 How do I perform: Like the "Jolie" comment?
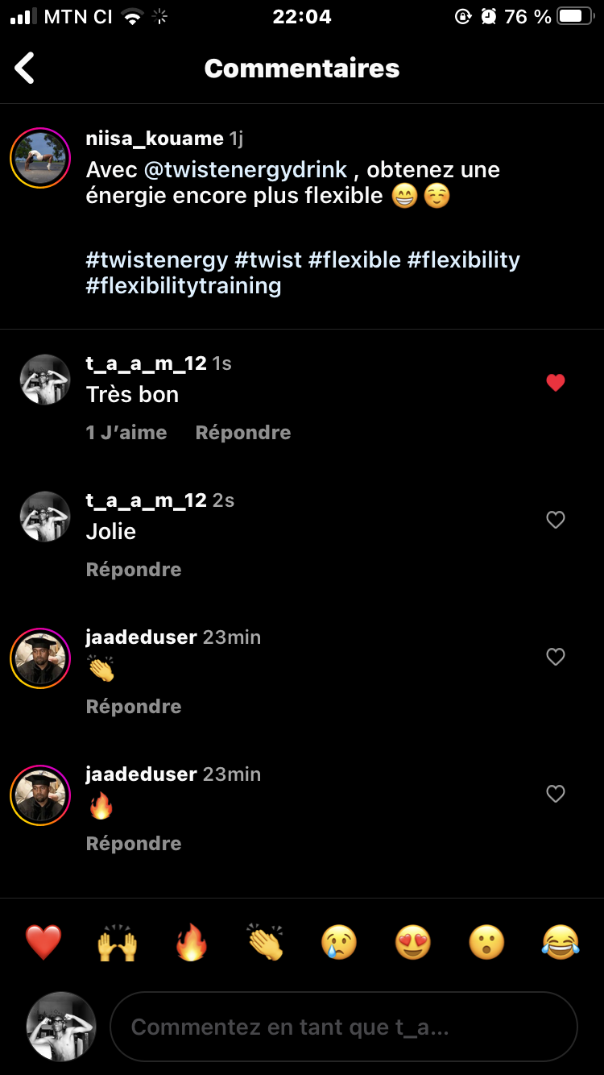tap(556, 521)
